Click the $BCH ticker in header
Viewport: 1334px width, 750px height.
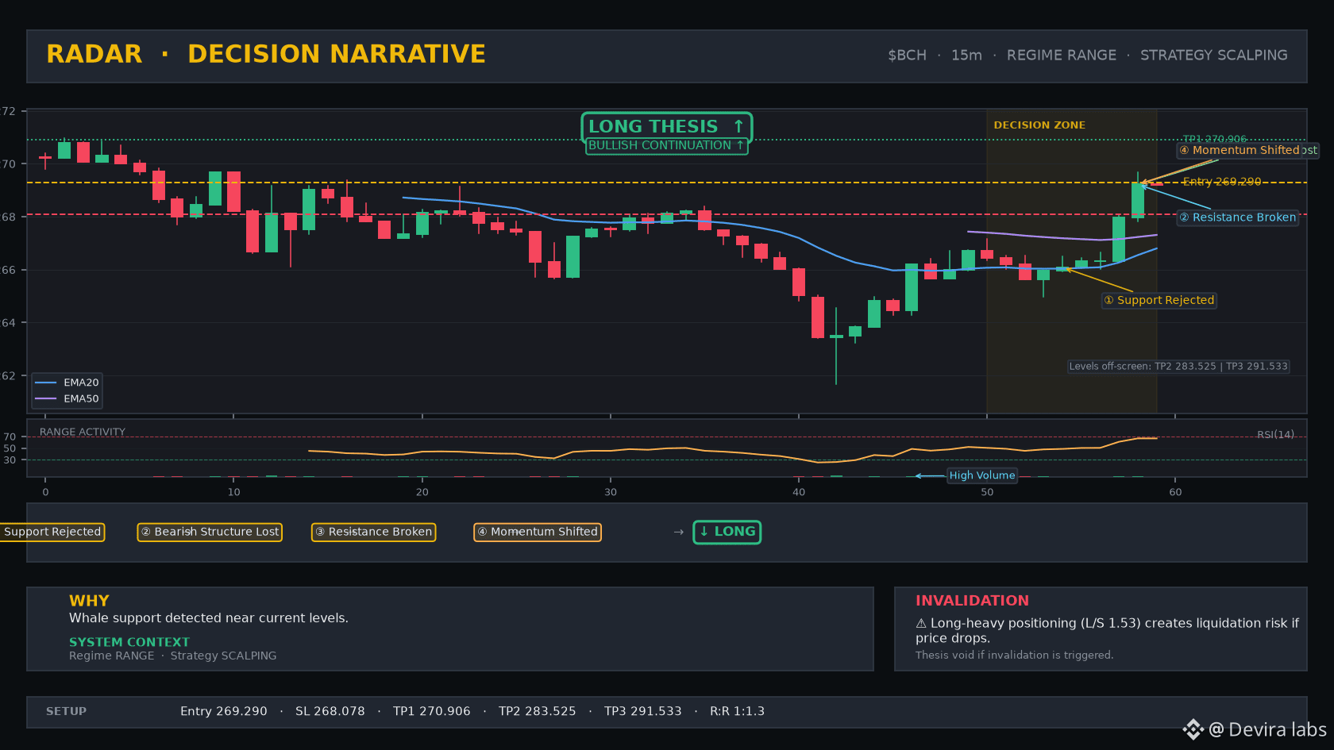click(908, 55)
